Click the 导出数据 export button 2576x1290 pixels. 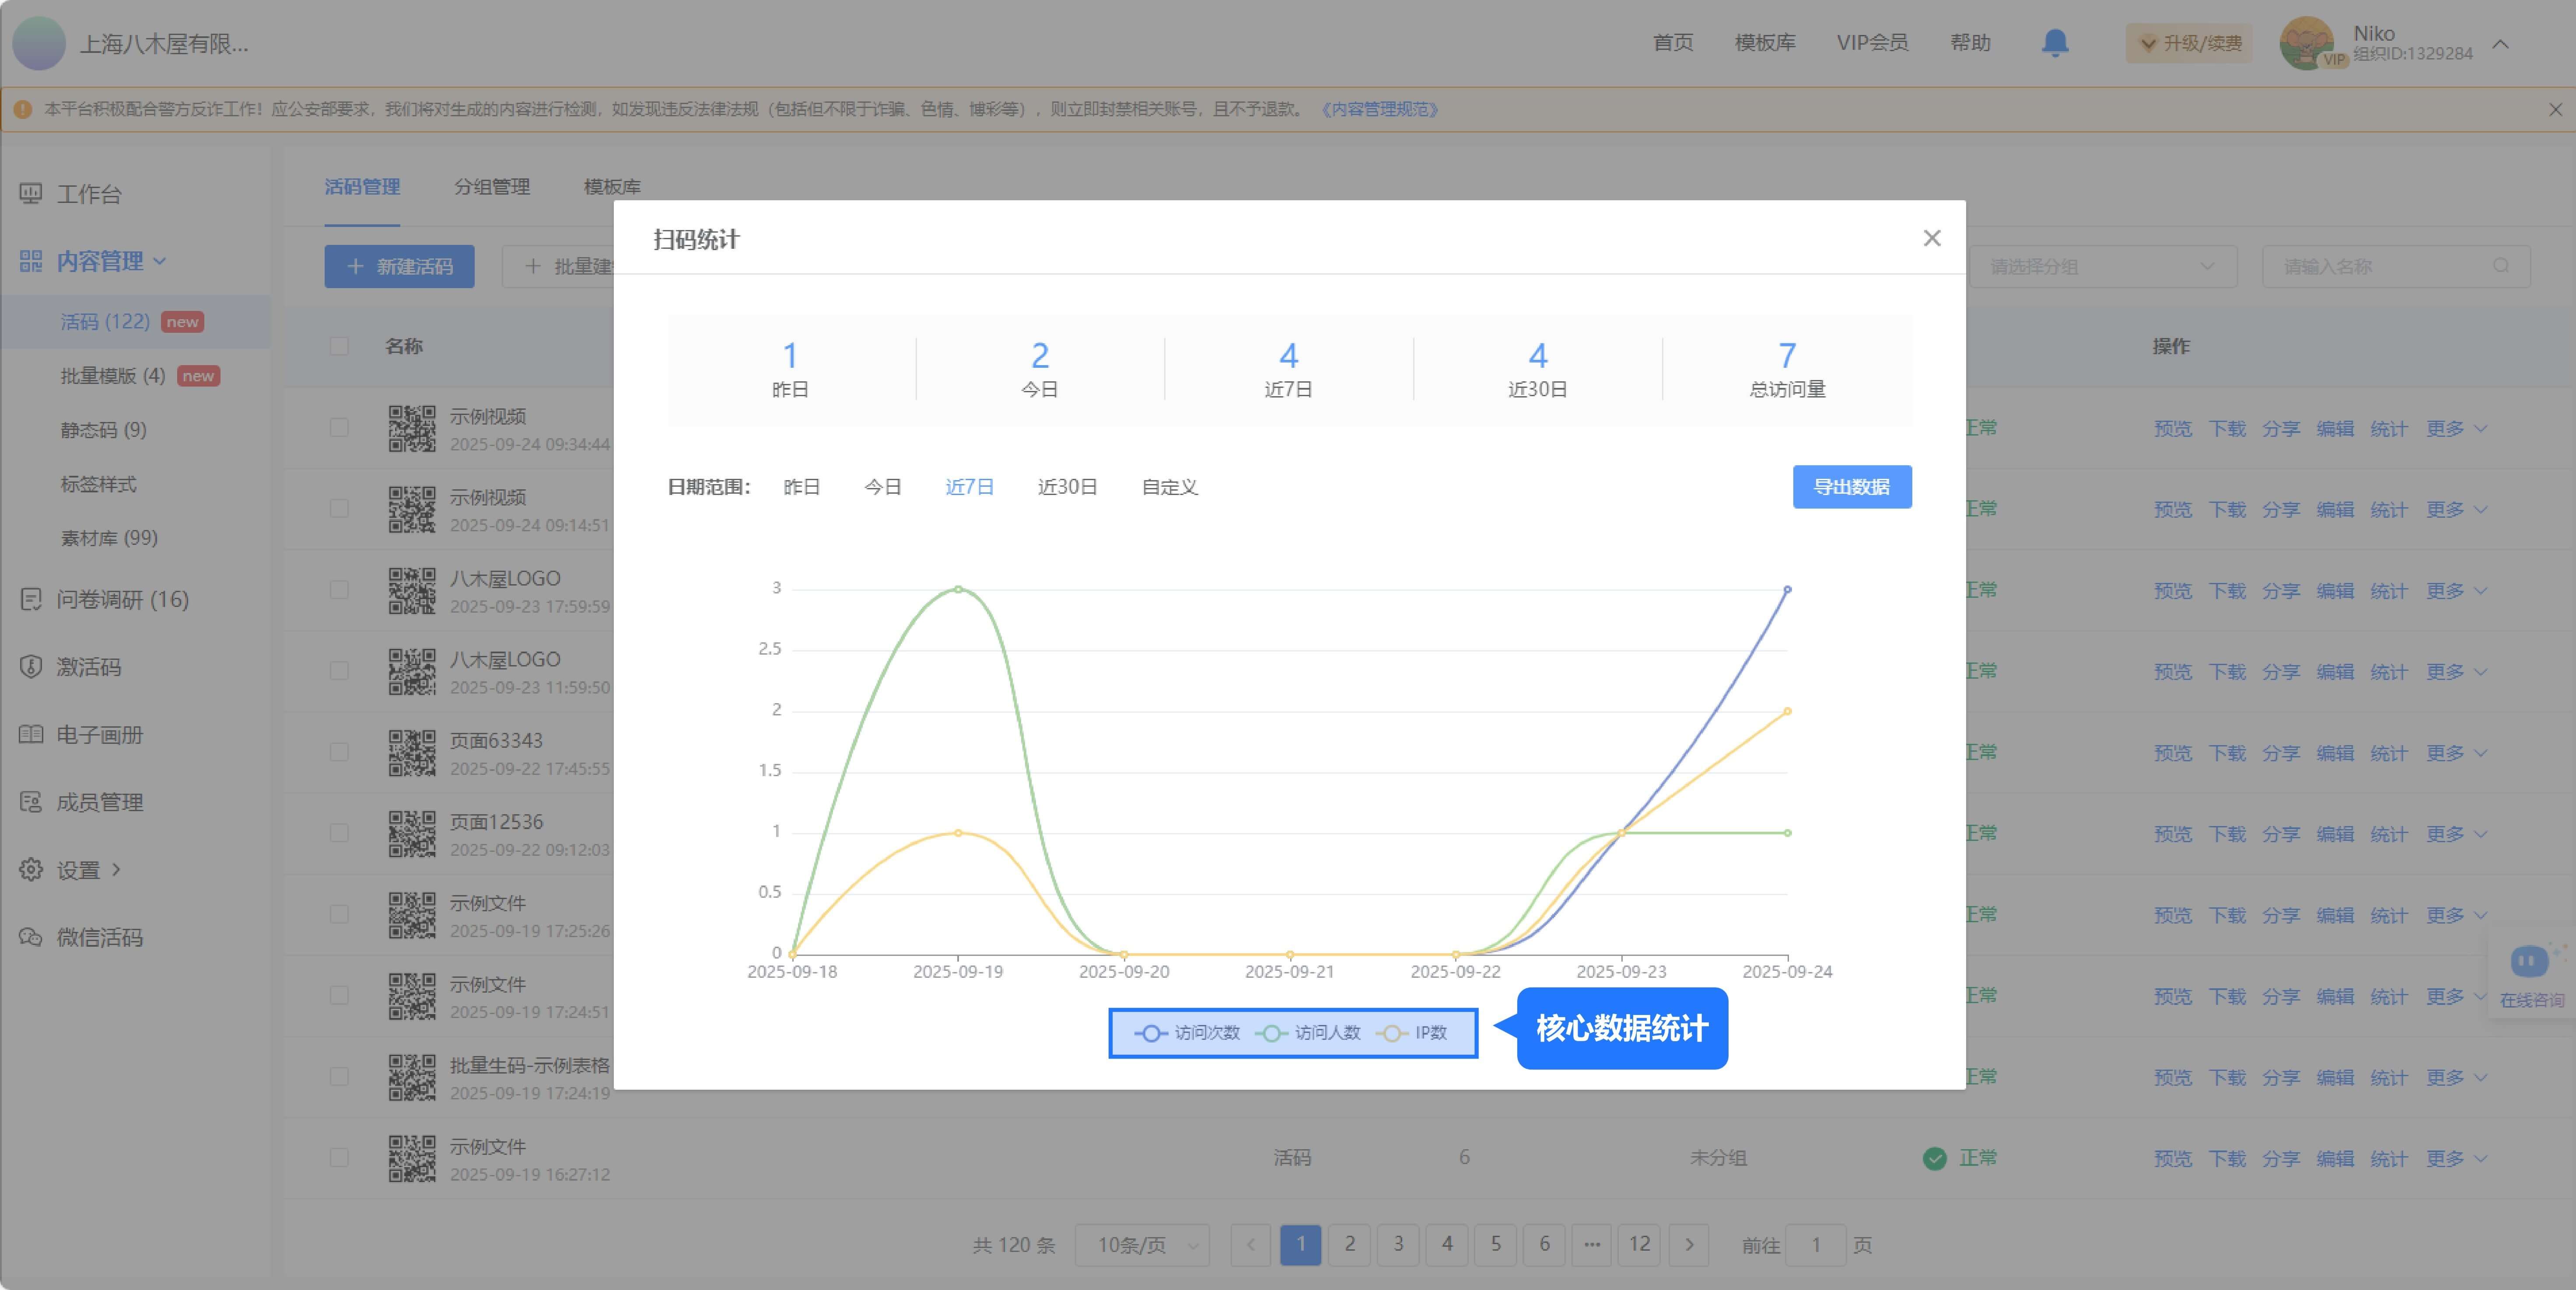click(x=1851, y=488)
